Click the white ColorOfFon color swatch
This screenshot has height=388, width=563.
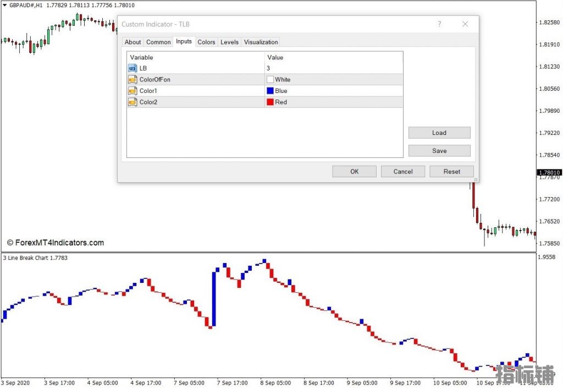point(270,80)
